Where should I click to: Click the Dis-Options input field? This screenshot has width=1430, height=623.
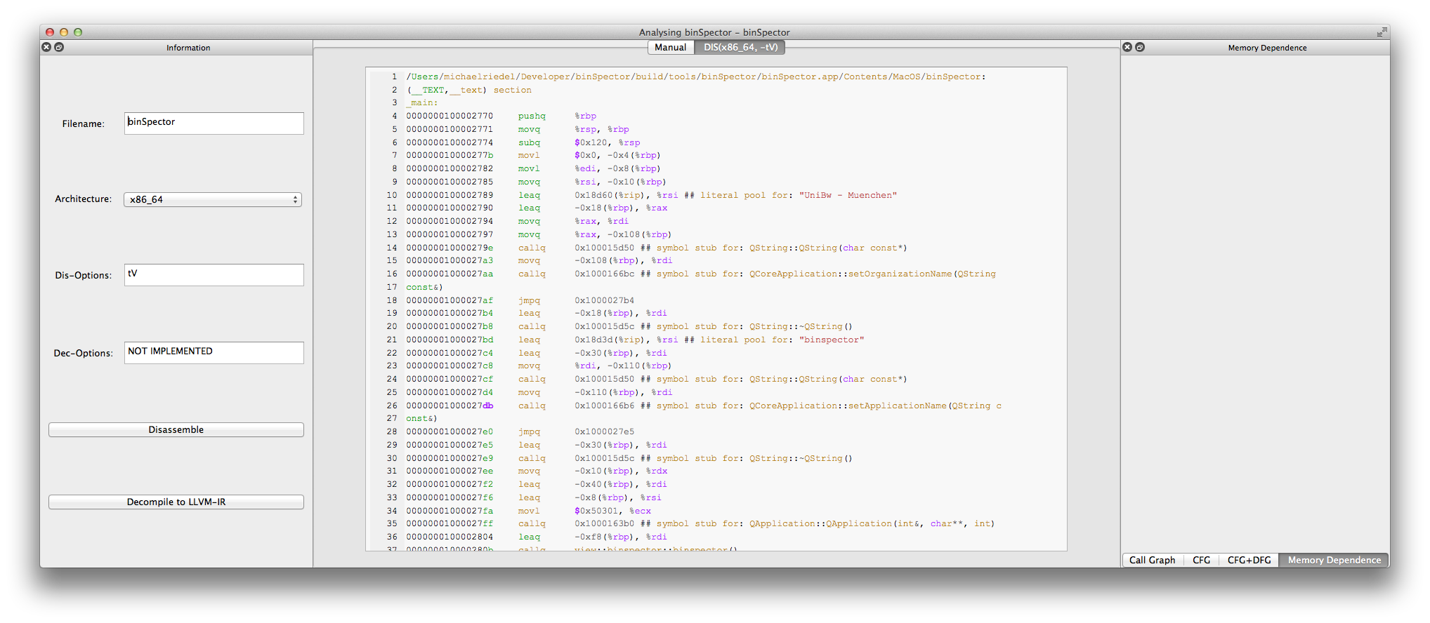pos(214,275)
